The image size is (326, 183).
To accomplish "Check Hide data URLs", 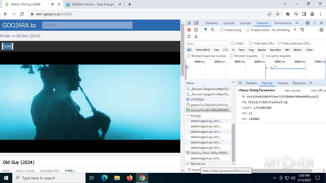I will coord(251,43).
